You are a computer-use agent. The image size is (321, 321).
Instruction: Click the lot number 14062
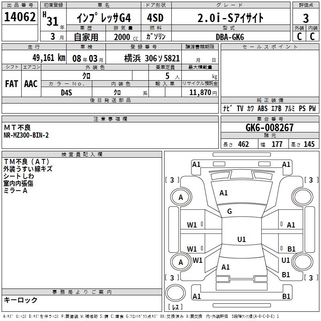(20, 18)
